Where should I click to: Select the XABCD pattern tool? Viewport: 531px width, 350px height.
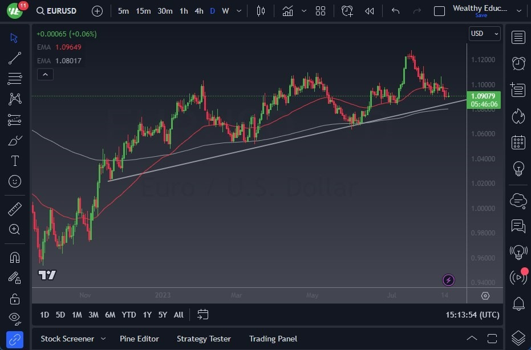pos(15,99)
